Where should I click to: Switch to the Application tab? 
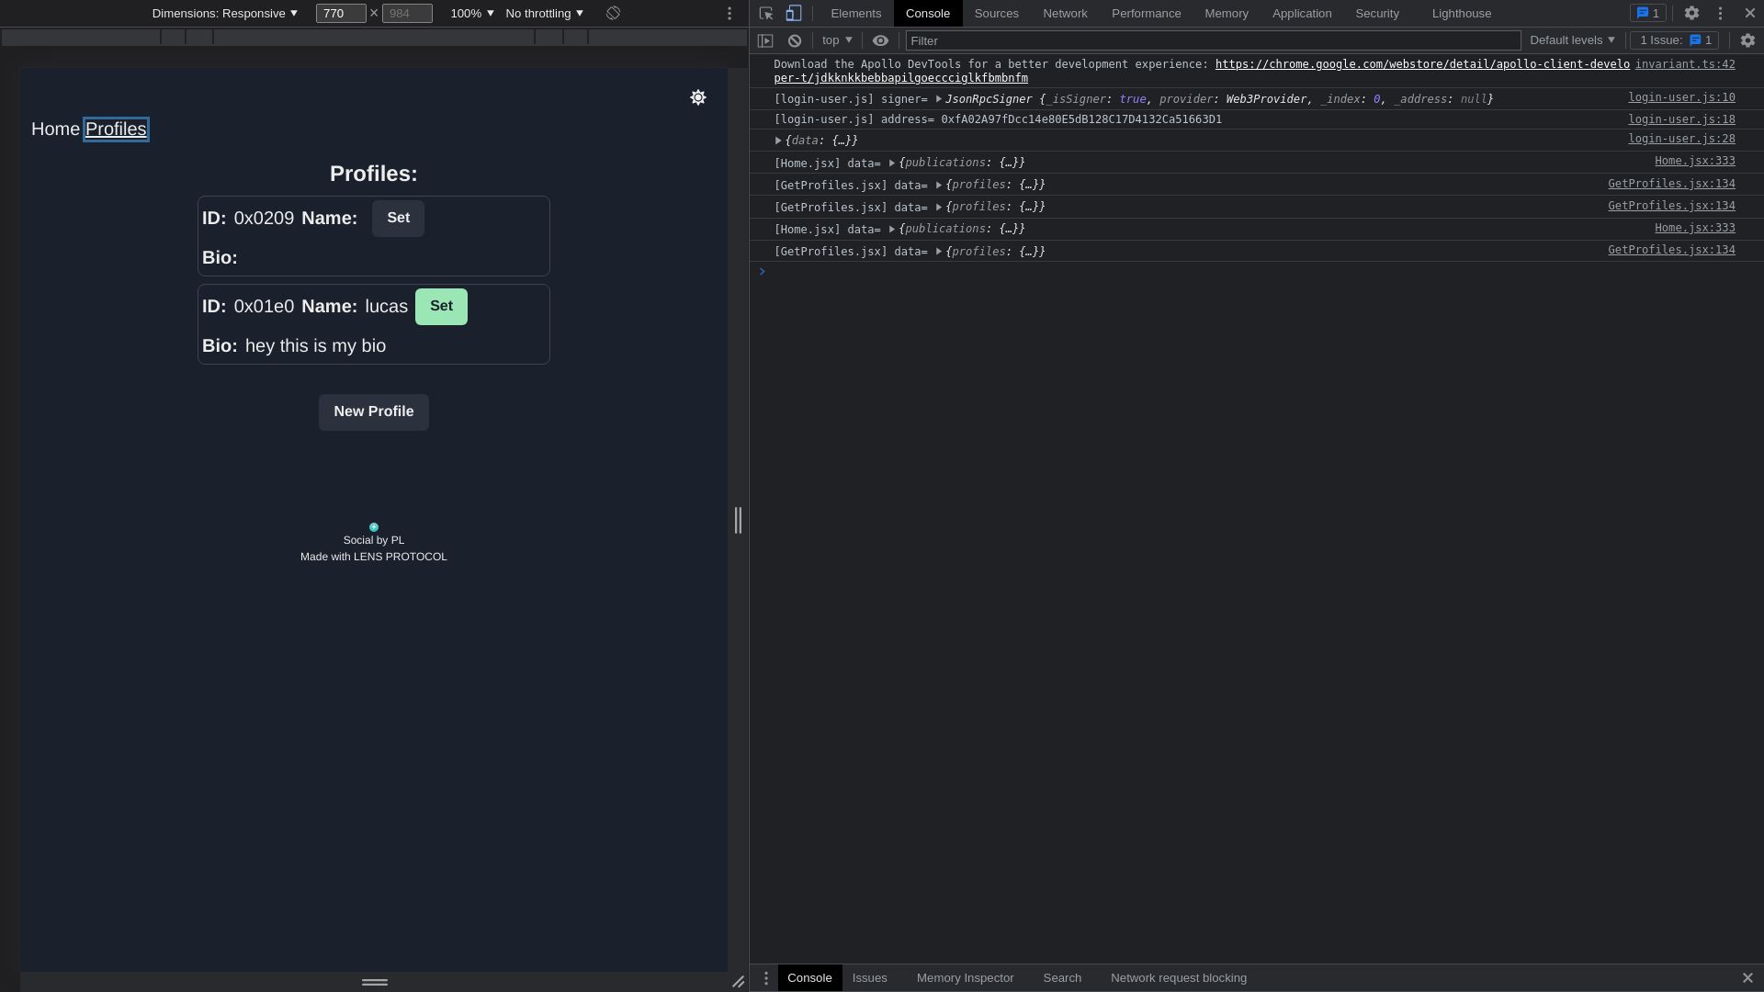(x=1302, y=14)
